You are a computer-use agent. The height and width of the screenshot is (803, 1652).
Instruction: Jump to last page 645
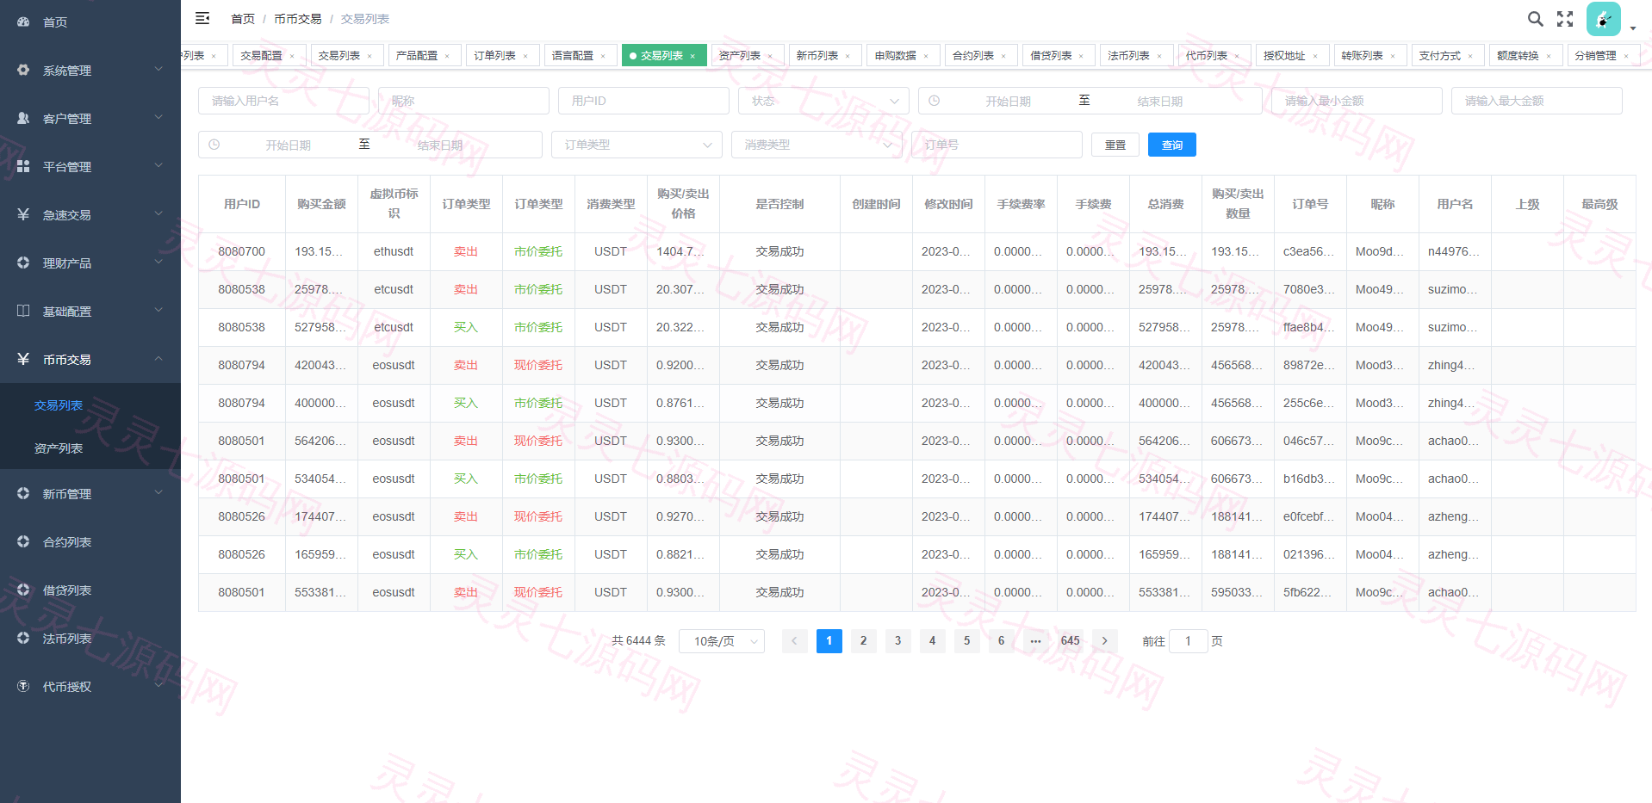(x=1070, y=640)
